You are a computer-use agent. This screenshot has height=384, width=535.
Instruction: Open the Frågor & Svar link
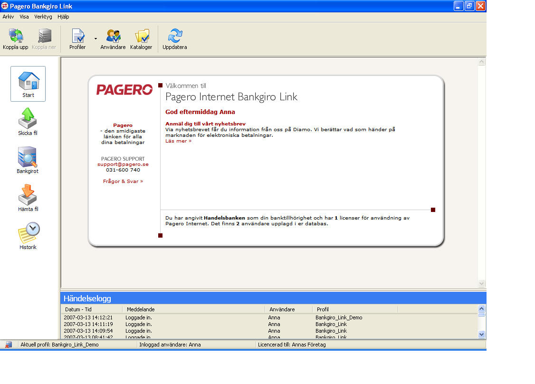(x=123, y=181)
